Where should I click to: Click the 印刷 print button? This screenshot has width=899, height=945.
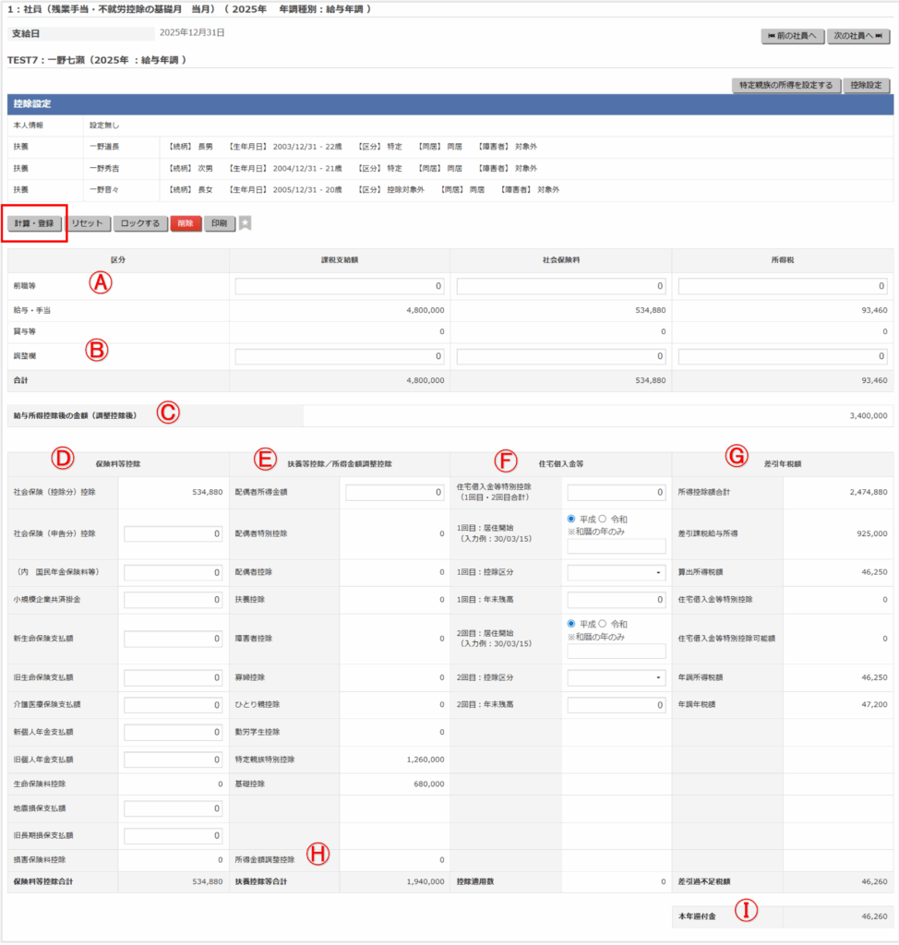coord(219,223)
